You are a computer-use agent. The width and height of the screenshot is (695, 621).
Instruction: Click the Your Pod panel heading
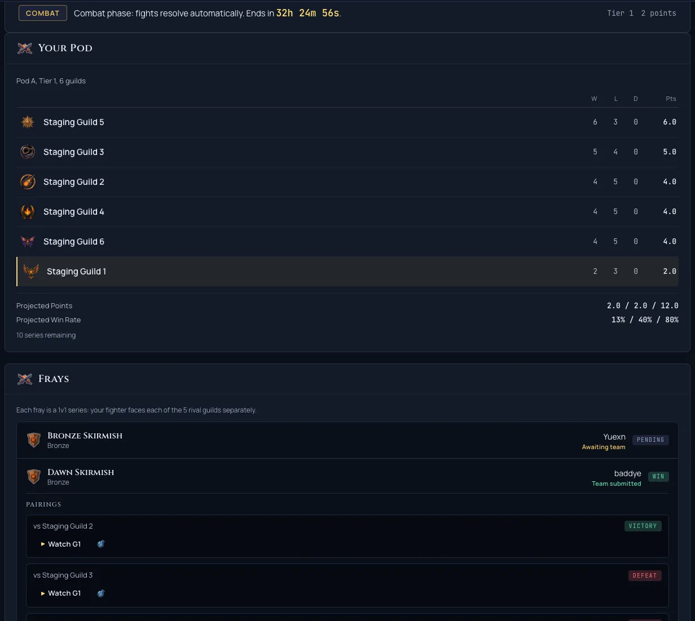pyautogui.click(x=65, y=48)
